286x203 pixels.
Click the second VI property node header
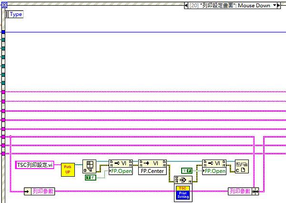click(x=214, y=163)
